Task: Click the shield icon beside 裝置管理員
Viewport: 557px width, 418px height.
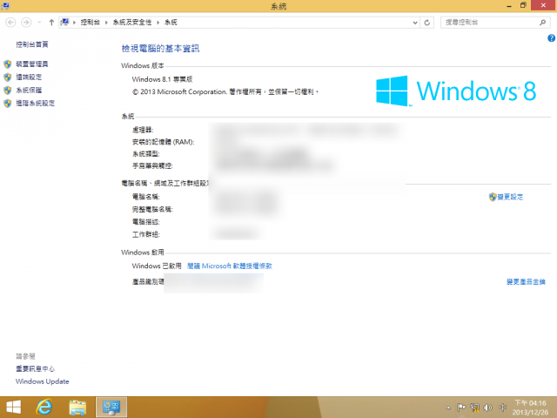Action: (8, 64)
